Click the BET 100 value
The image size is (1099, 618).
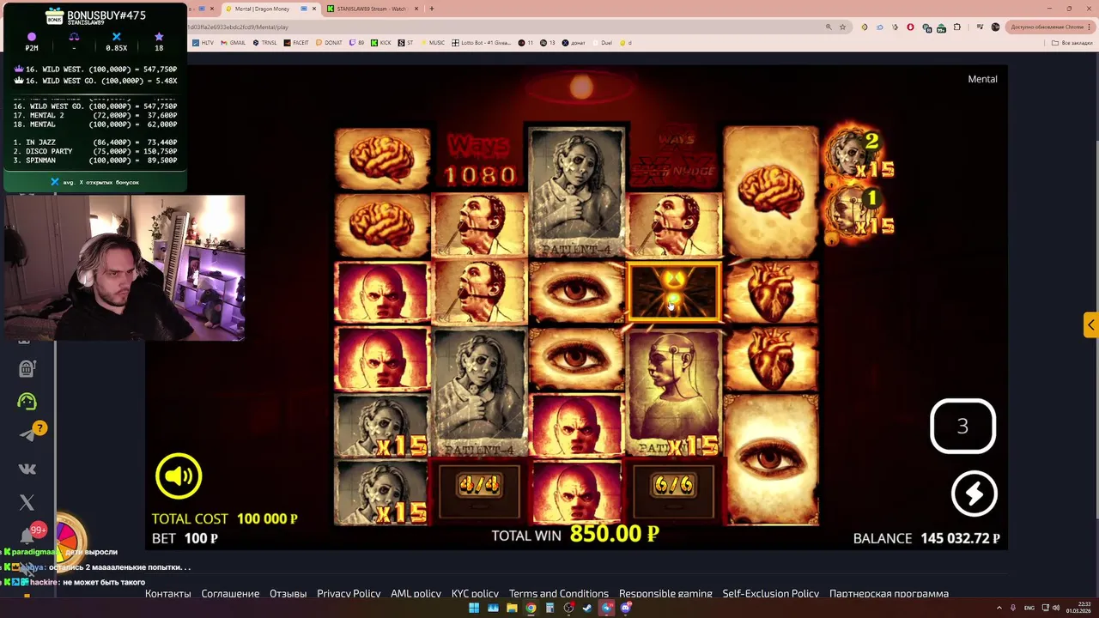185,538
